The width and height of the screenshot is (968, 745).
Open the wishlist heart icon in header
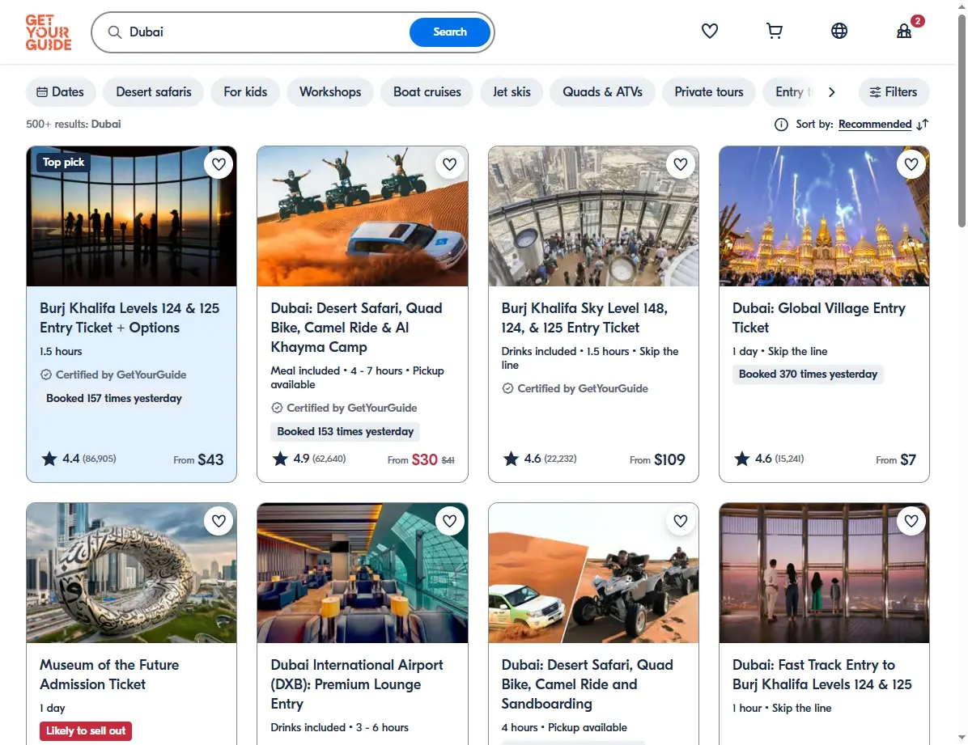click(x=709, y=31)
